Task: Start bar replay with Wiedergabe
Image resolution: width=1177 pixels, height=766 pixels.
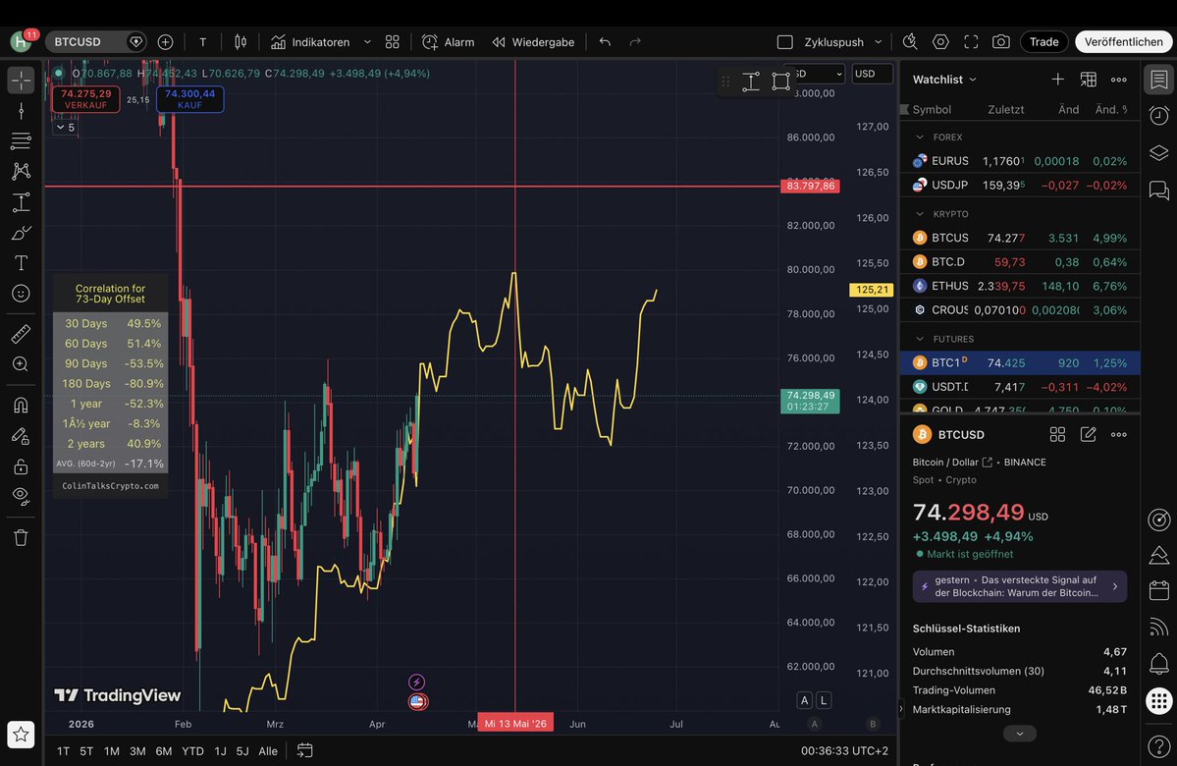Action: tap(533, 42)
